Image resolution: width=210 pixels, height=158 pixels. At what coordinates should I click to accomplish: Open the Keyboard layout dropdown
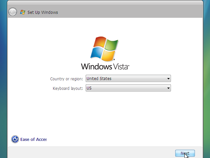(x=128, y=88)
